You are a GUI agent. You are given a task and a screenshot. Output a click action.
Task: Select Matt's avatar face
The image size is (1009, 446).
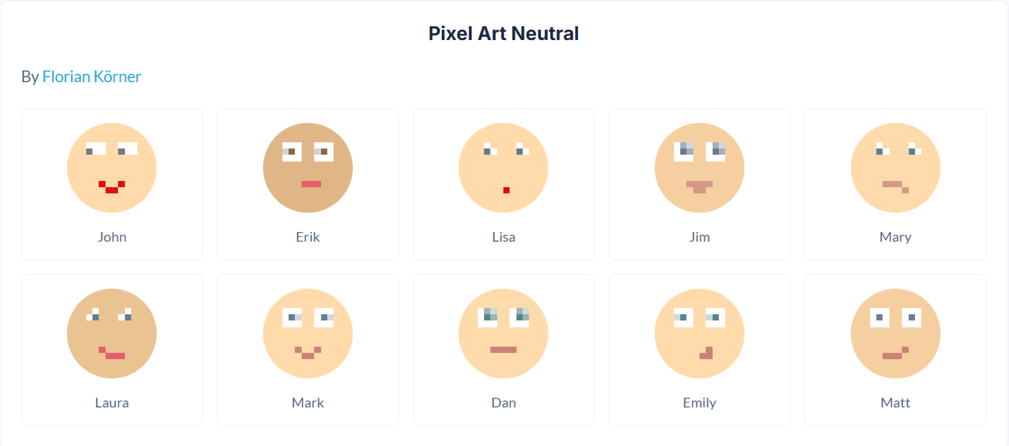pyautogui.click(x=896, y=333)
